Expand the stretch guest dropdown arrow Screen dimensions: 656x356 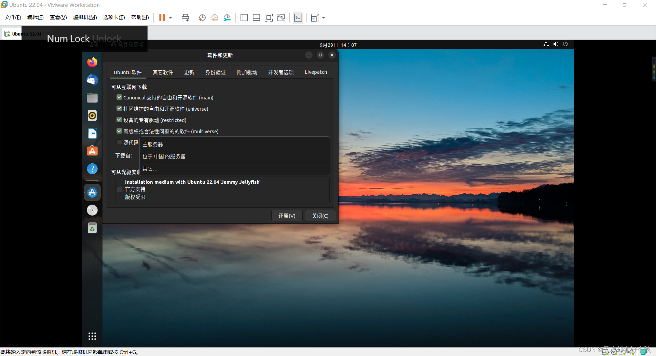pyautogui.click(x=324, y=18)
